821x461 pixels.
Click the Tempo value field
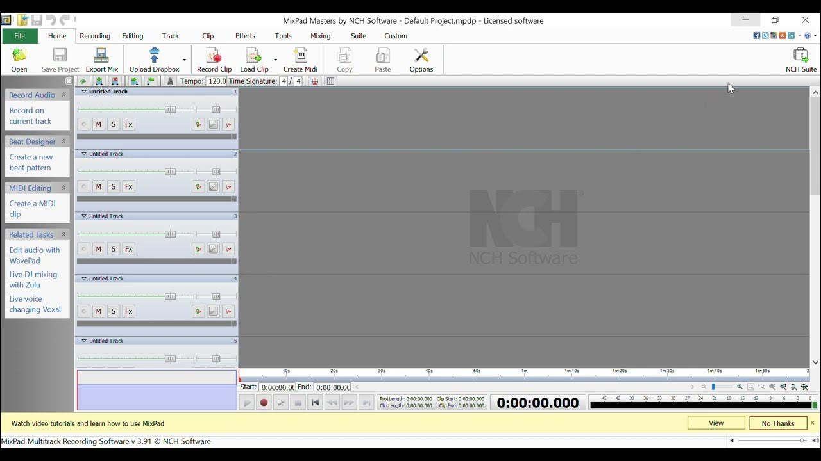tap(216, 81)
